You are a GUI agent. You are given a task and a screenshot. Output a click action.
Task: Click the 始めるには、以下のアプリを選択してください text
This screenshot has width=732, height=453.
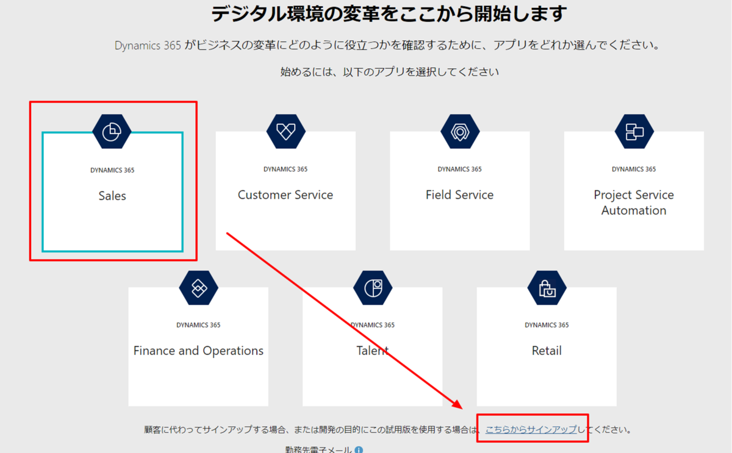click(390, 72)
